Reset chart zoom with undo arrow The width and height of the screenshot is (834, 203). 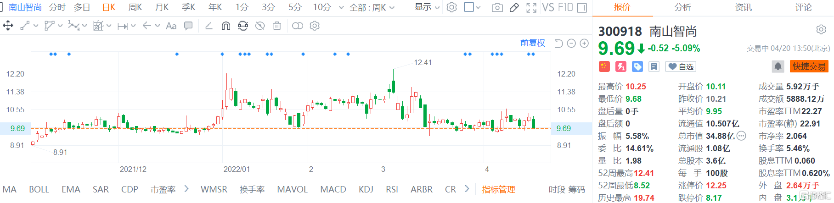pyautogui.click(x=558, y=43)
